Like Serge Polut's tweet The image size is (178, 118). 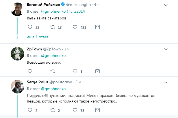[x=75, y=110]
